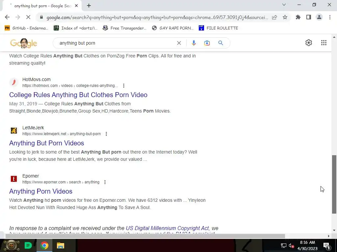Close the Google Search tab
This screenshot has width=337, height=252.
(x=76, y=6)
